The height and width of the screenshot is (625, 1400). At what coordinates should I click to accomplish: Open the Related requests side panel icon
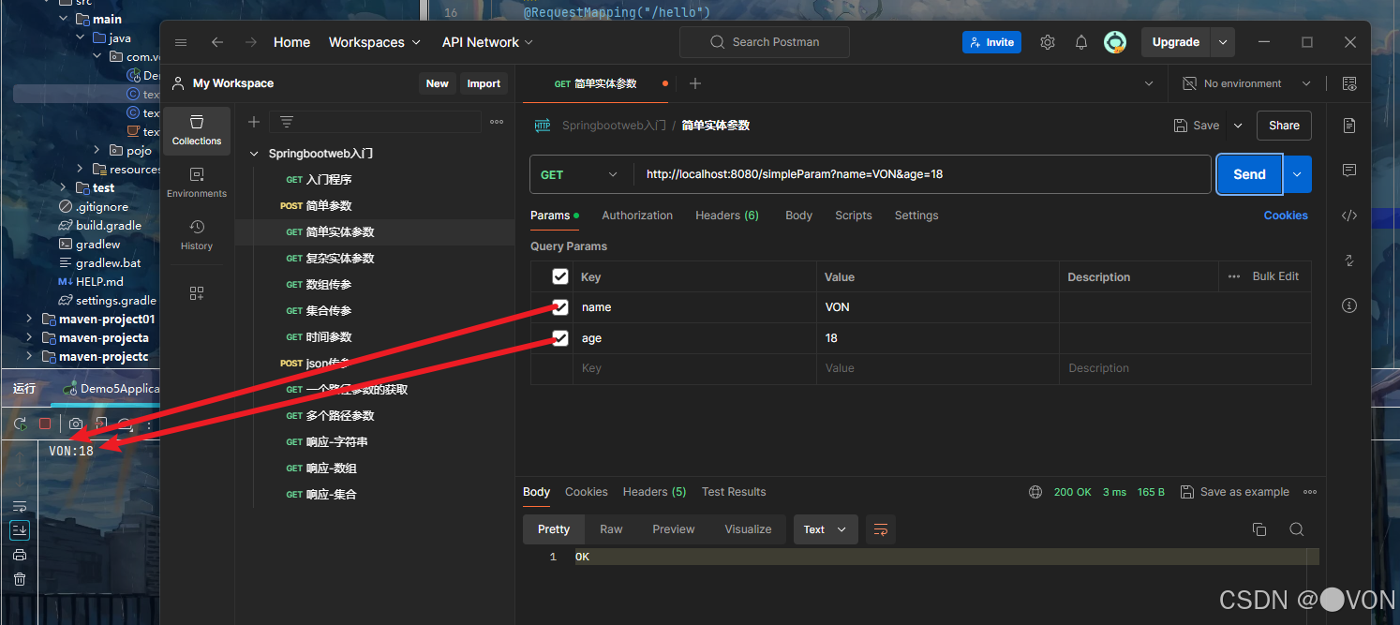point(1349,260)
